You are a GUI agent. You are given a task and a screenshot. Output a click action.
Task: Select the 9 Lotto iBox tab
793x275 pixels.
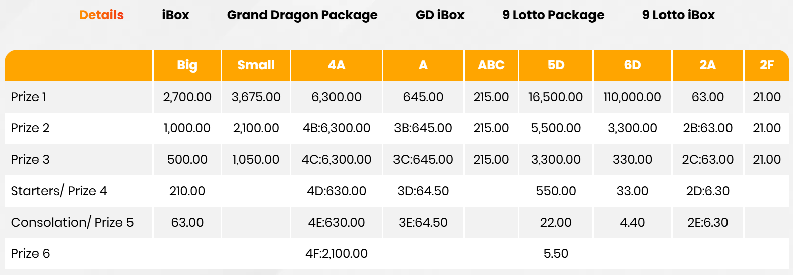click(x=678, y=15)
